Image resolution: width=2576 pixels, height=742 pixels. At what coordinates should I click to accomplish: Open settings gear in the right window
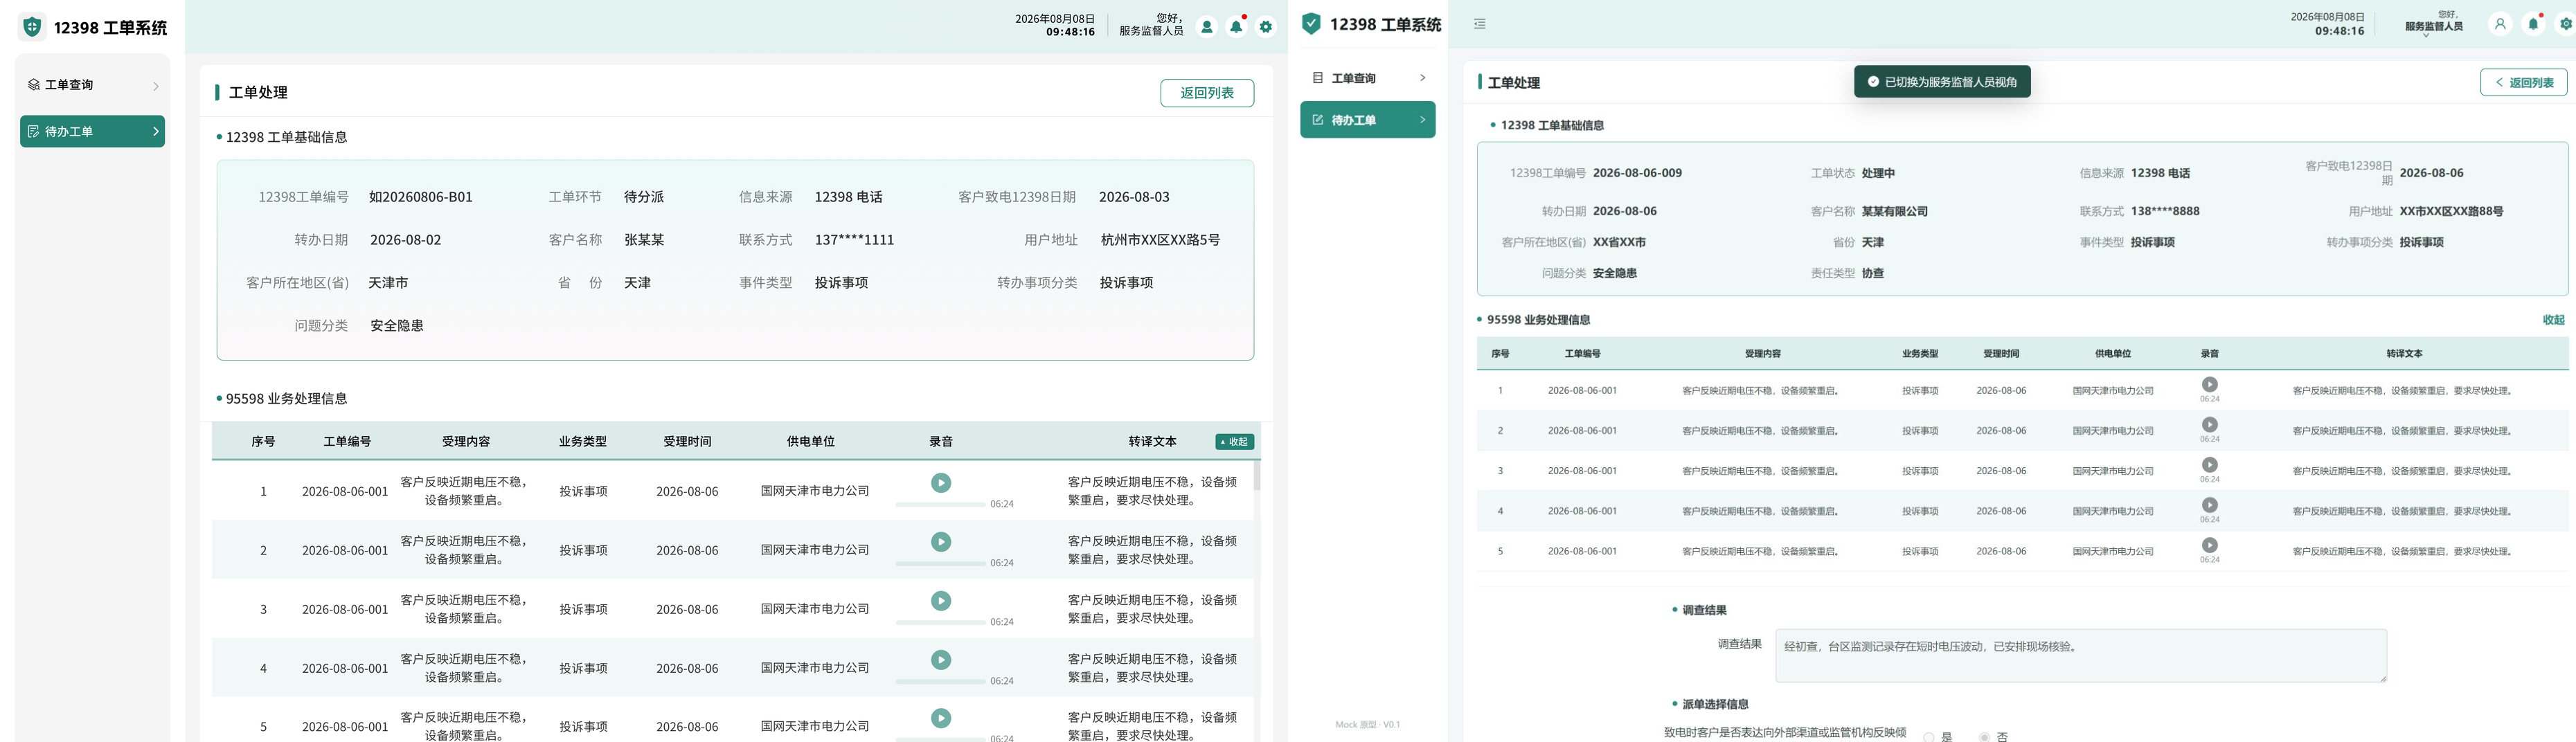coord(2566,24)
